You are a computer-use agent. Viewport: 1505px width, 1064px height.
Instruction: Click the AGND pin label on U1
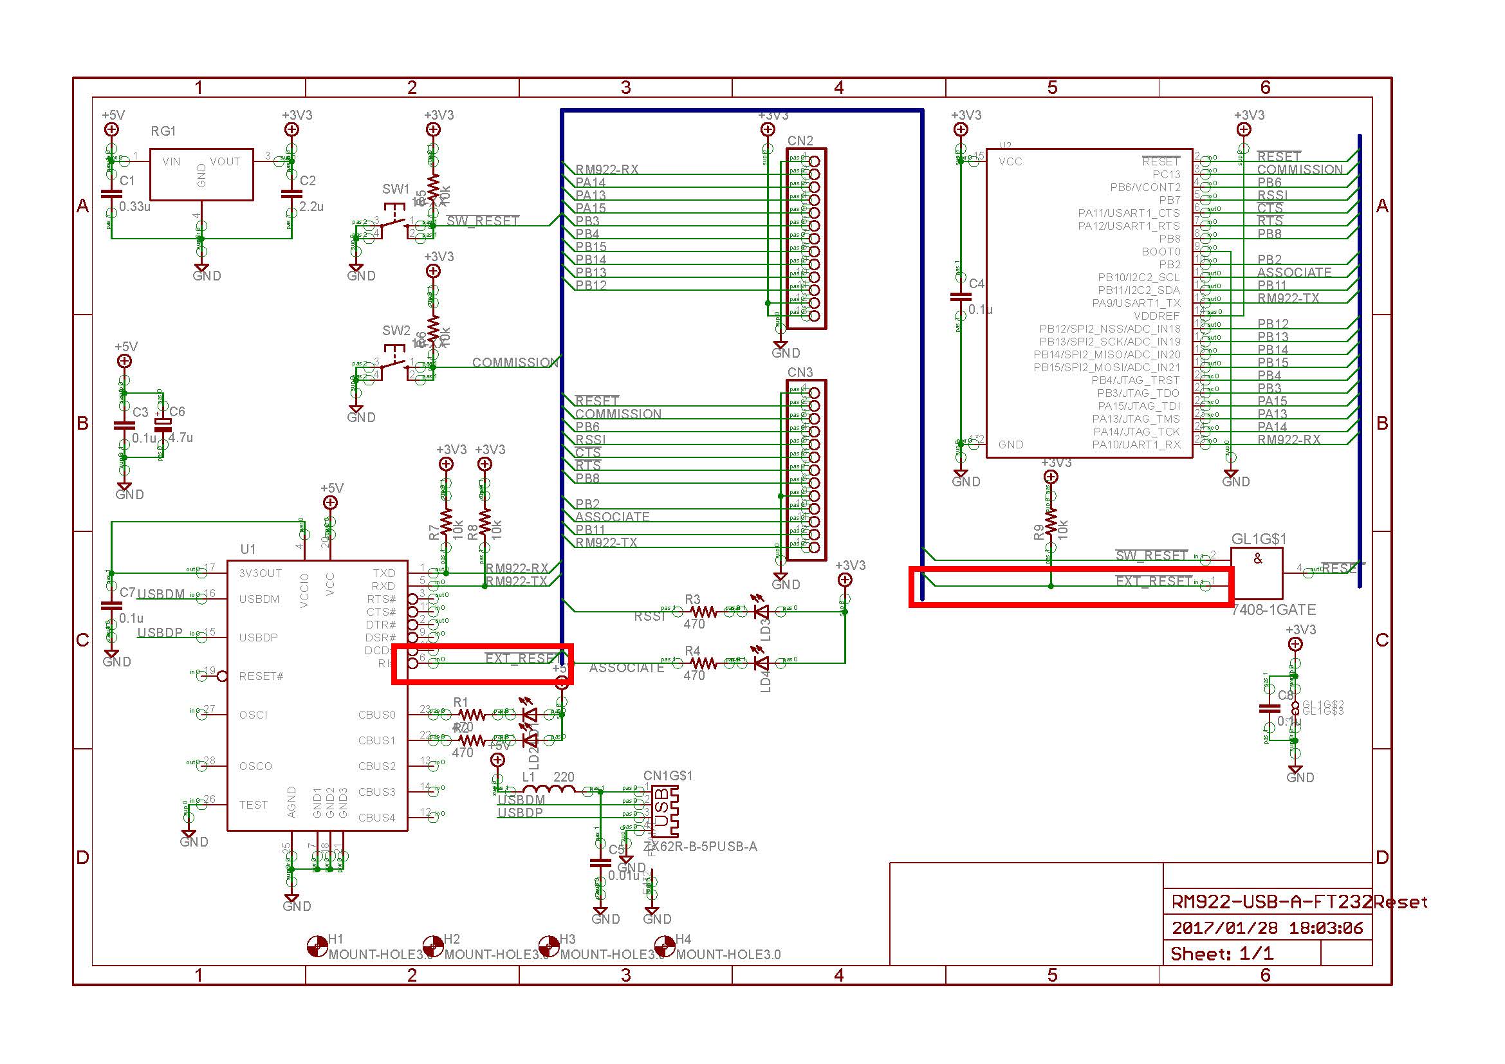pos(291,803)
